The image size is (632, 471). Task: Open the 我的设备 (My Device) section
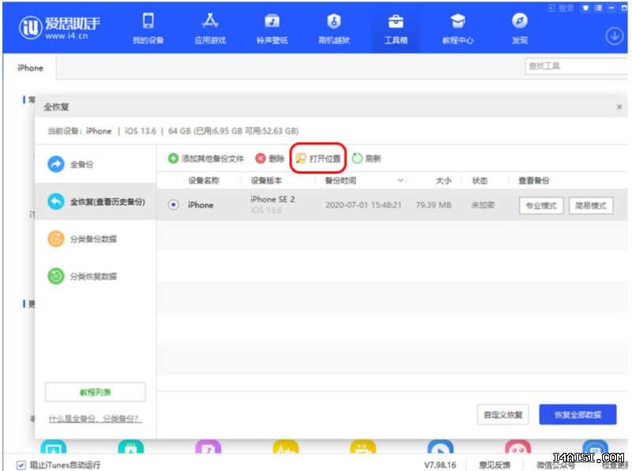click(148, 28)
